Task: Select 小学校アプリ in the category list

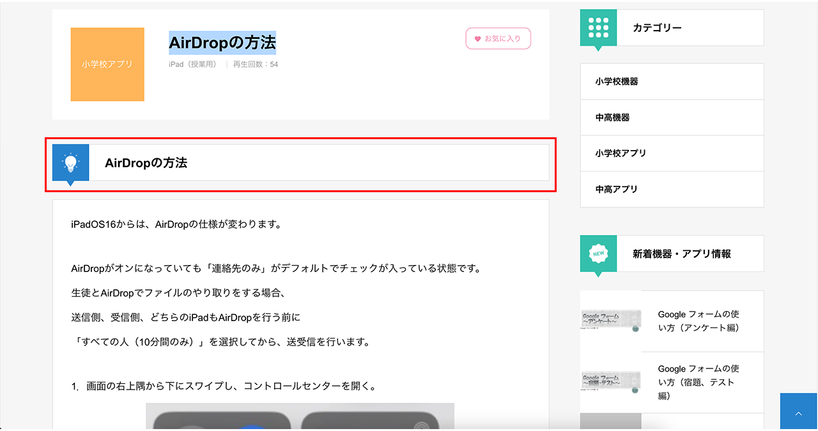Action: 672,153
